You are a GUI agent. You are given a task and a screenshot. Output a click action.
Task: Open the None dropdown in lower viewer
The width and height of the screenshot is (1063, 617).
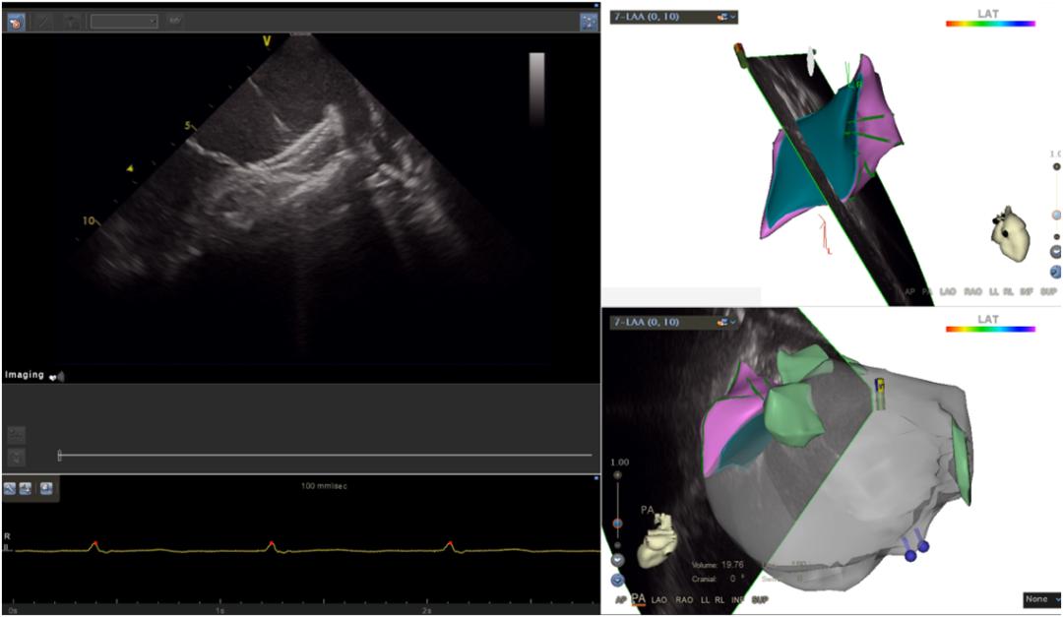[x=1042, y=599]
